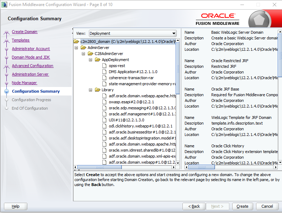Click the opss-rest file icon

[104, 66]
